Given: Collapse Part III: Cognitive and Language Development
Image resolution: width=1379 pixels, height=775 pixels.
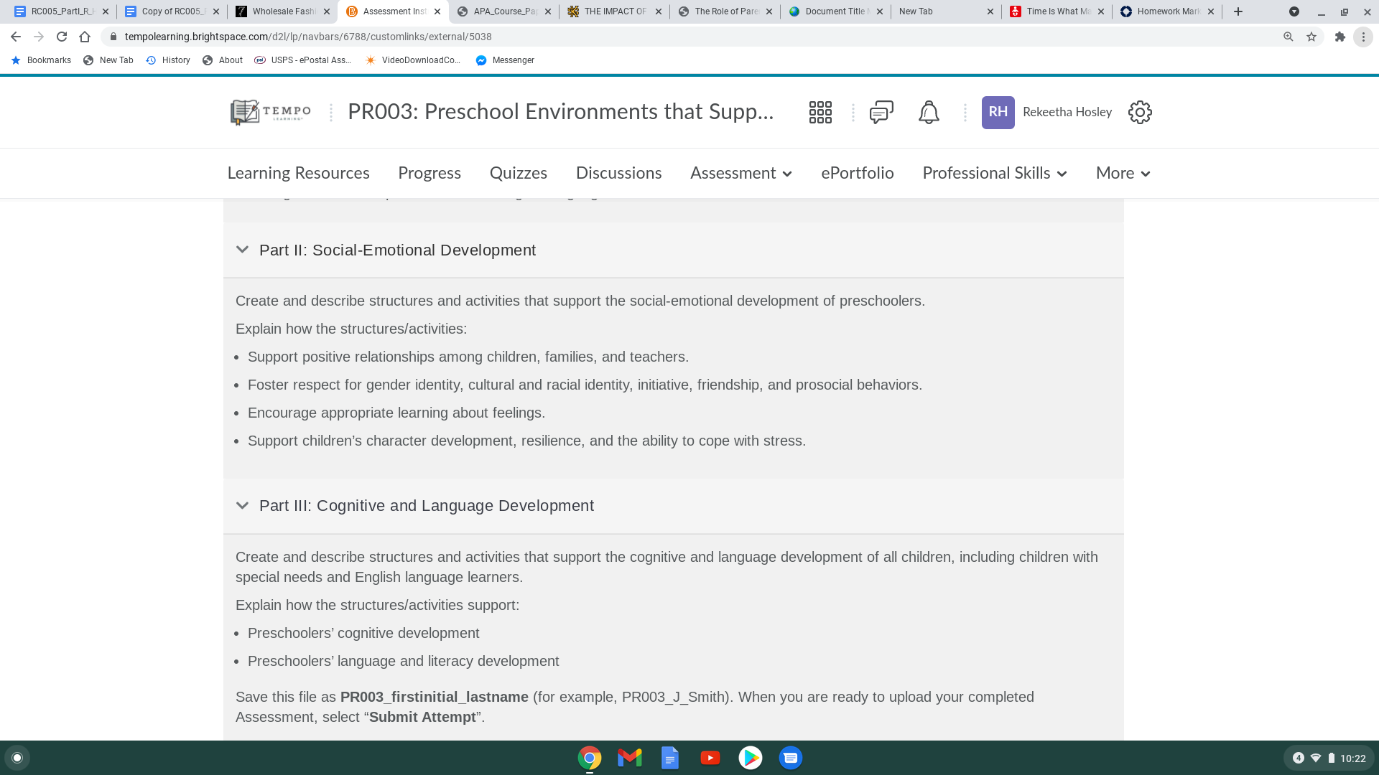Looking at the screenshot, I should (242, 505).
